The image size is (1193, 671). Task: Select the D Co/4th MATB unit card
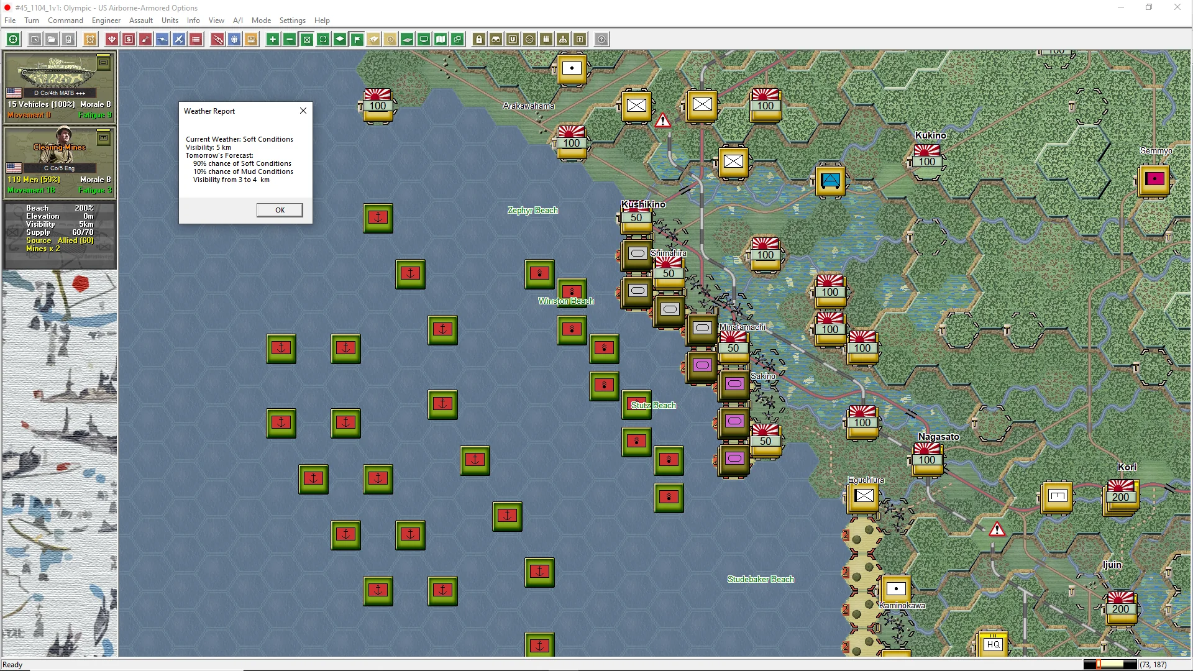pyautogui.click(x=60, y=86)
